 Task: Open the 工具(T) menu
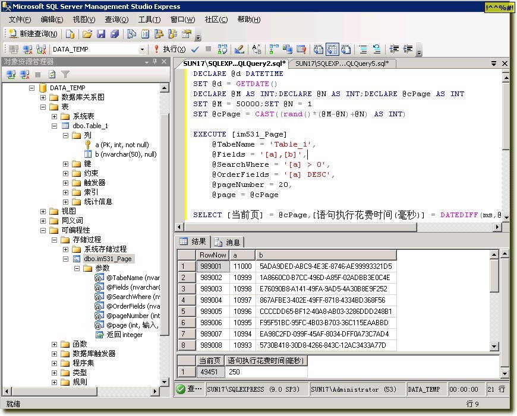(149, 20)
